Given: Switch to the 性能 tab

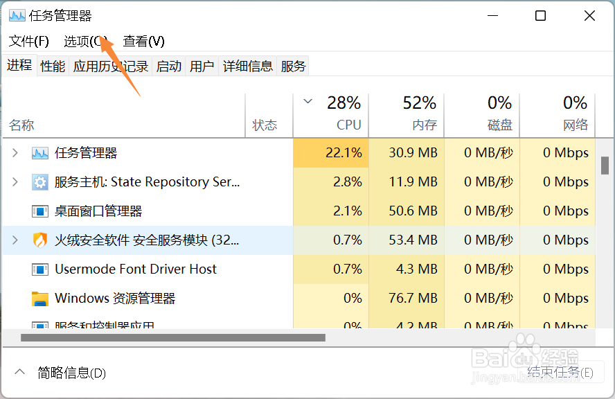Looking at the screenshot, I should [x=53, y=66].
